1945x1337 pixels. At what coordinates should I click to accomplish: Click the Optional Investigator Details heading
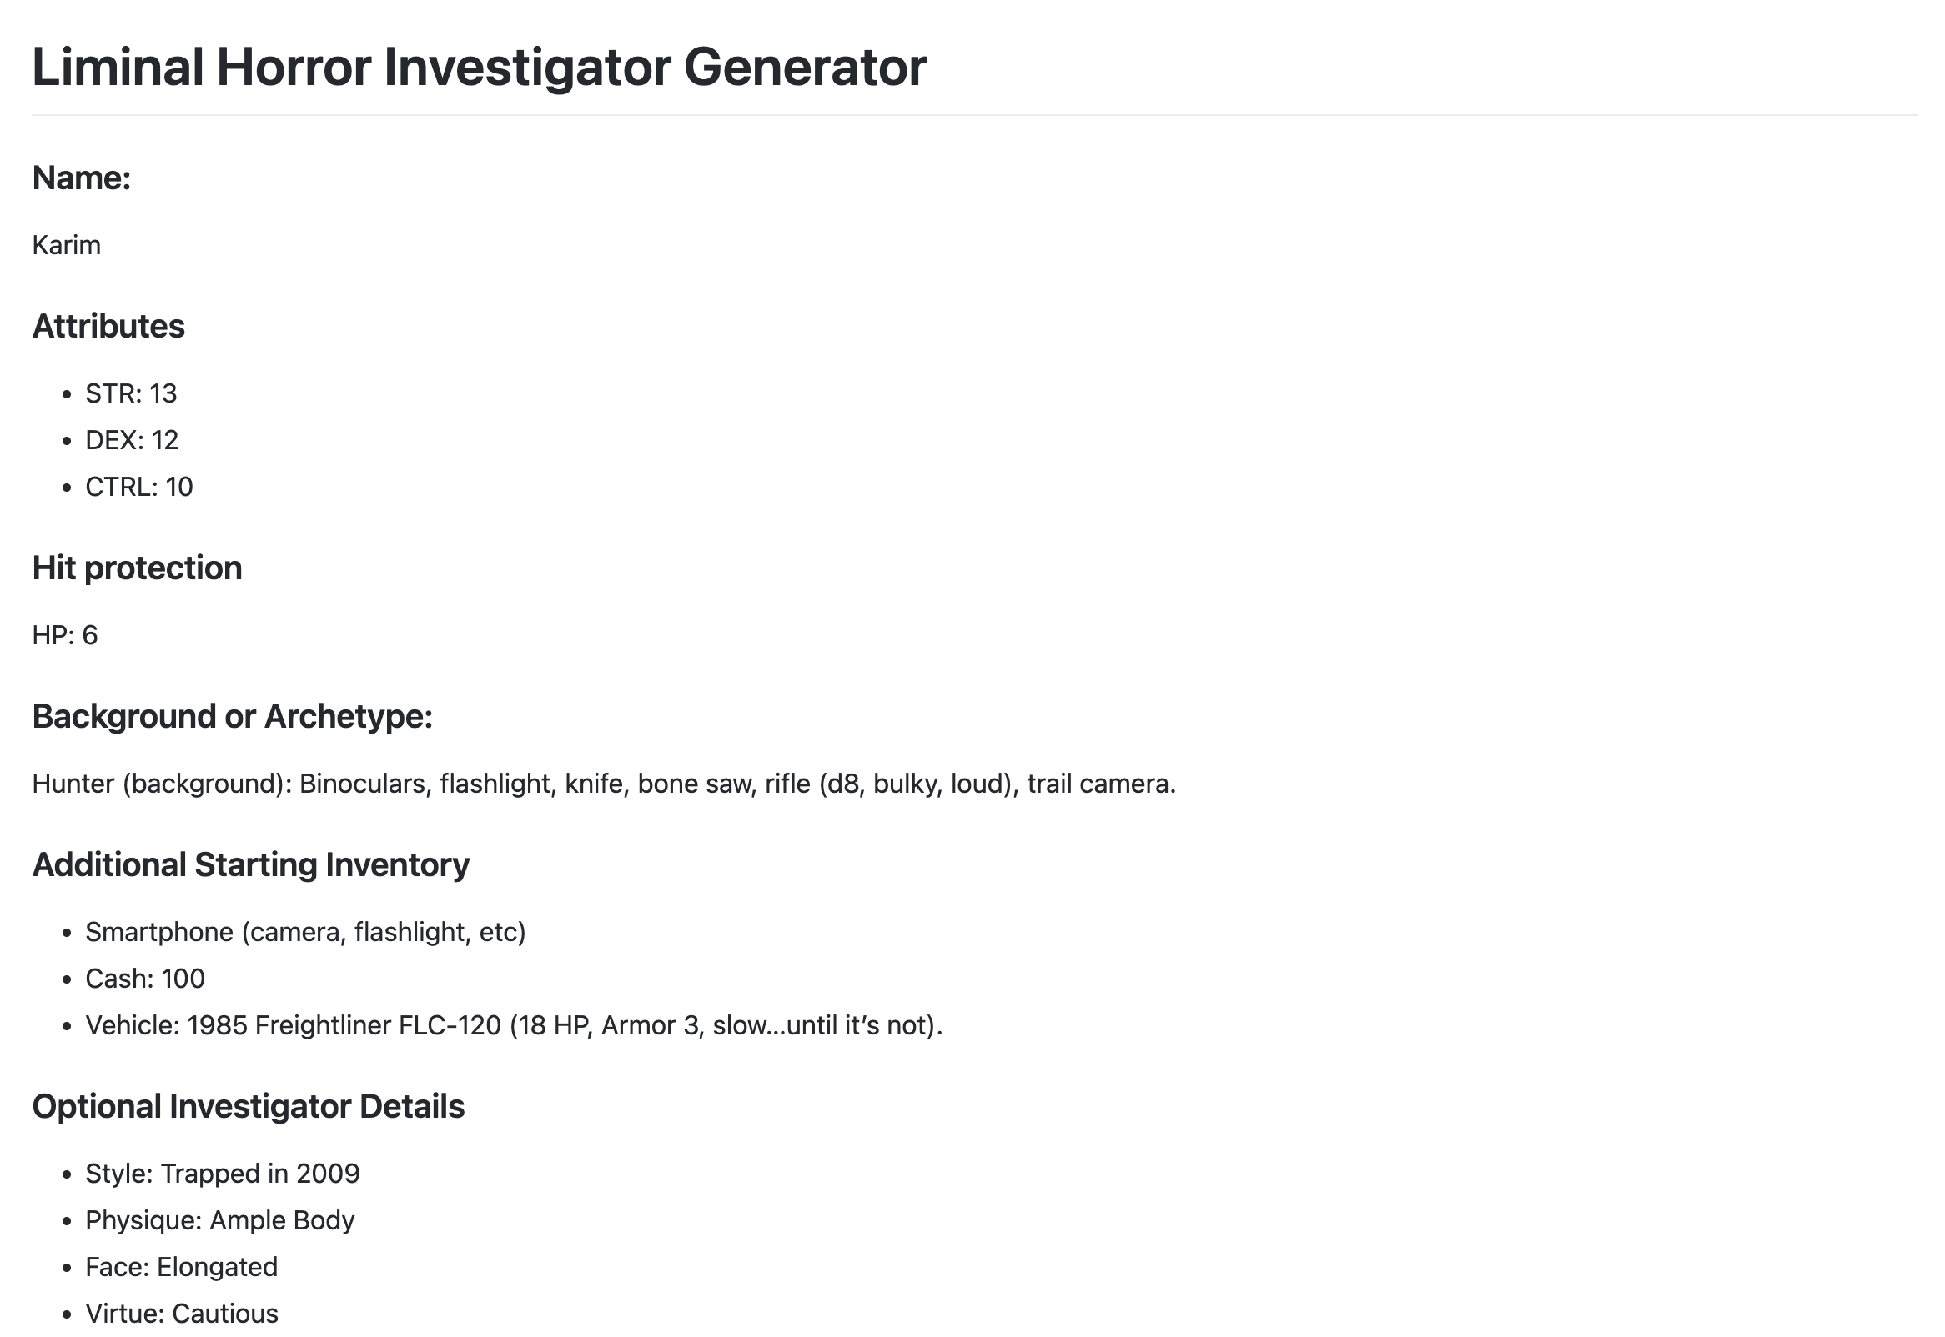[248, 1108]
